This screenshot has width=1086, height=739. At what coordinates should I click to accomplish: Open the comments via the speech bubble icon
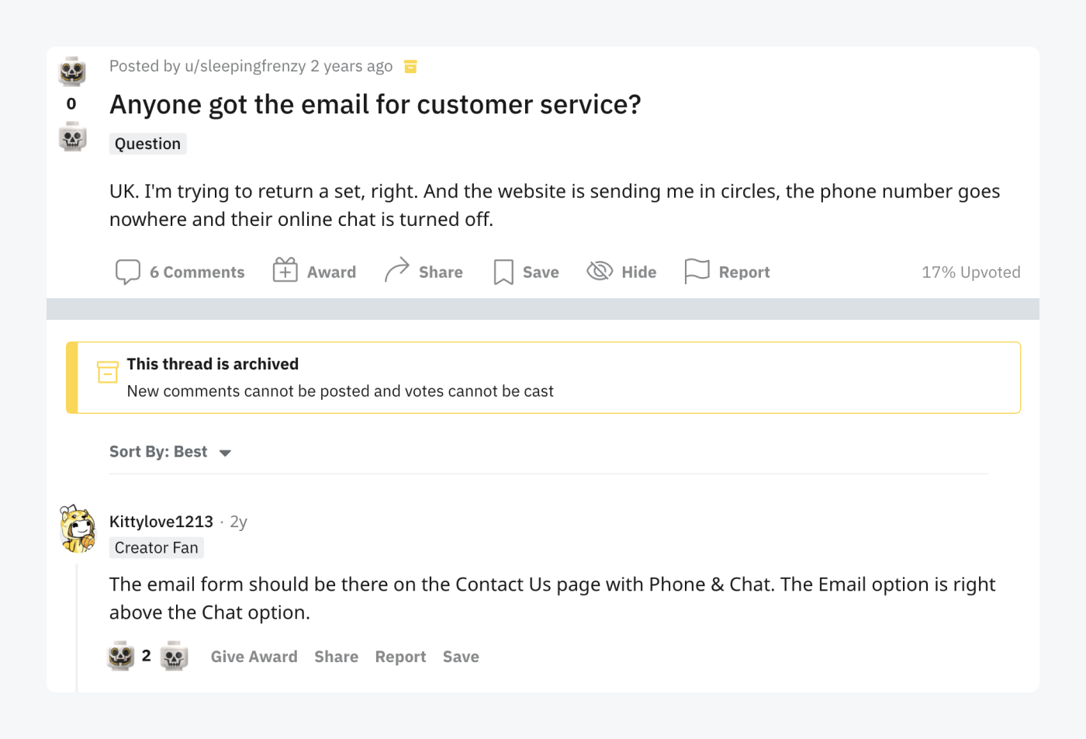[x=130, y=271]
